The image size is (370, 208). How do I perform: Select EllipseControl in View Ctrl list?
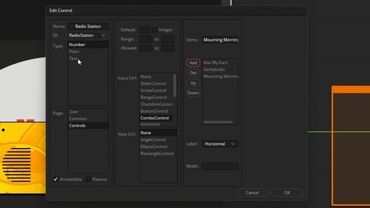pyautogui.click(x=158, y=146)
